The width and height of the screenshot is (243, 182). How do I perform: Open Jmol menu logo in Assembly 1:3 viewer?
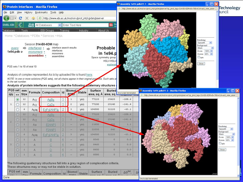pyautogui.click(x=214, y=174)
